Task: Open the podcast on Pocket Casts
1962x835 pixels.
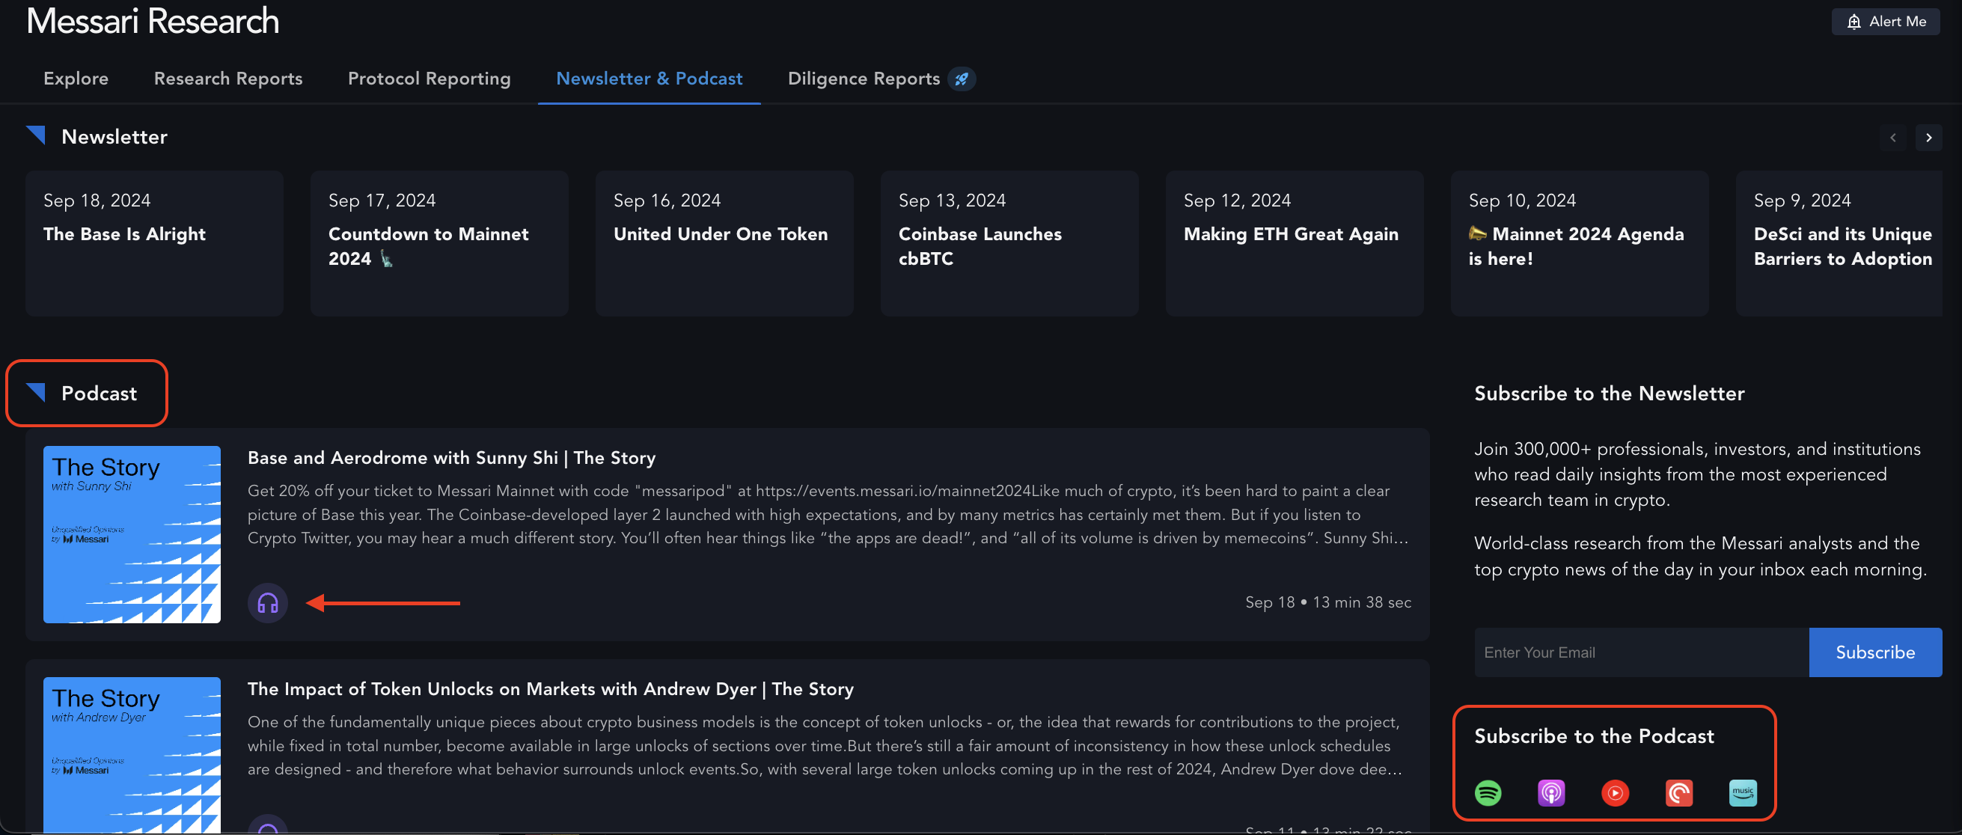Action: click(1678, 793)
